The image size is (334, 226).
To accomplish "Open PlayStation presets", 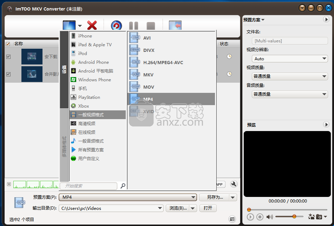I will [98, 97].
